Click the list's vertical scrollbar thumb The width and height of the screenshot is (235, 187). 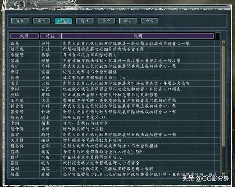(x=224, y=96)
